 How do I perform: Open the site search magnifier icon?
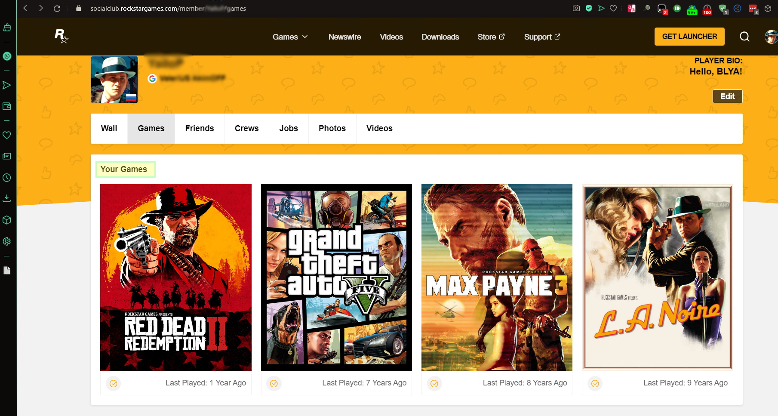click(744, 37)
